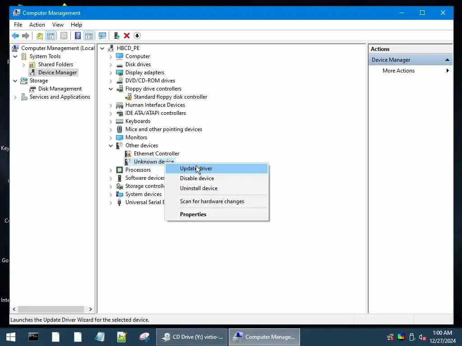462x346 pixels.
Task: Click the Properties sheet toolbar icon
Action: coord(64,36)
